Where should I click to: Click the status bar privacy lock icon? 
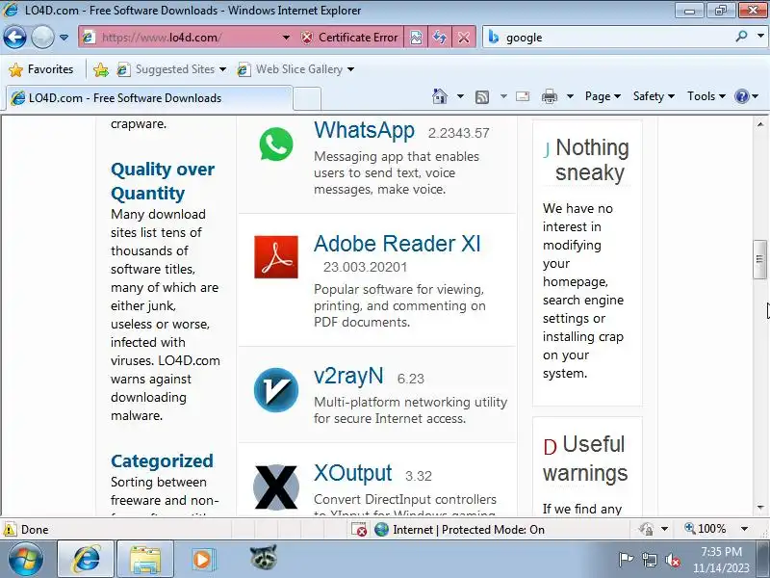[646, 529]
